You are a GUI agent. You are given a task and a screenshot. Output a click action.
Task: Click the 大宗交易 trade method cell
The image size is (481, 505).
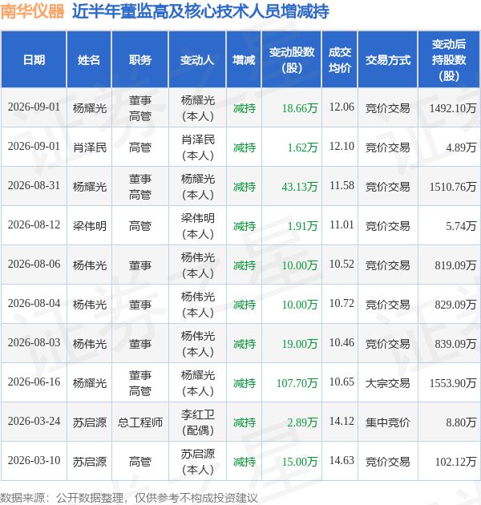(387, 383)
